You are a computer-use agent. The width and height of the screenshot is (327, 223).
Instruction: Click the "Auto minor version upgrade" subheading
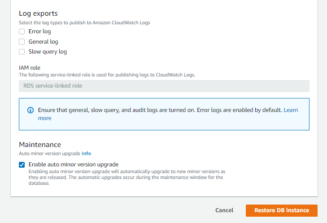49,153
